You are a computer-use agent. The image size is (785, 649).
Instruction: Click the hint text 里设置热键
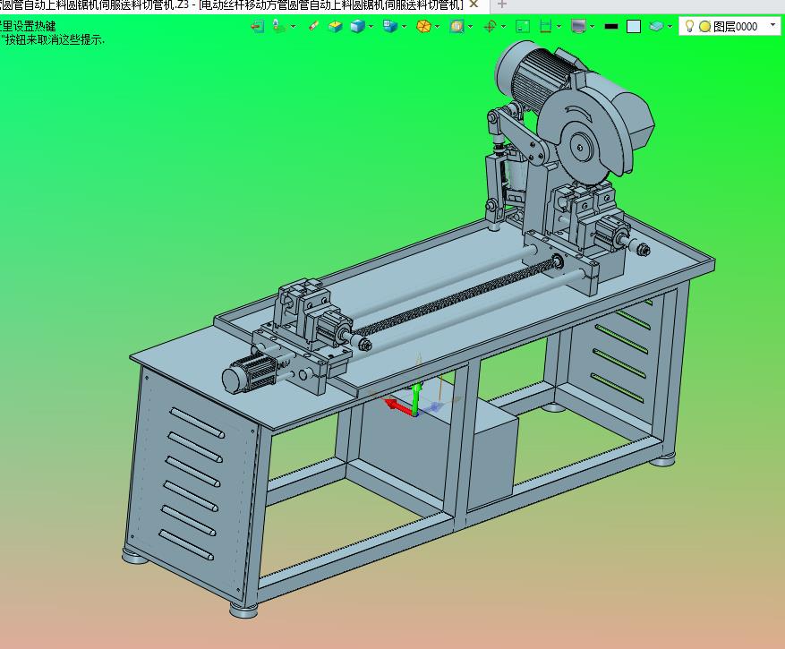(28, 26)
